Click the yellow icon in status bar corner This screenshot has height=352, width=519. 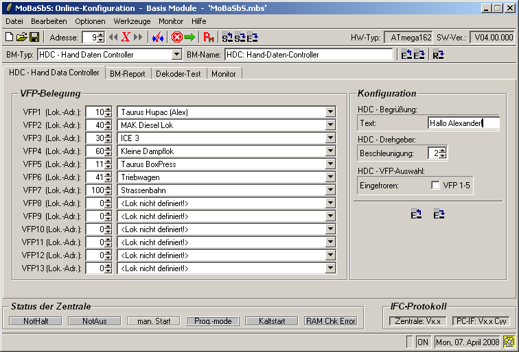click(509, 341)
